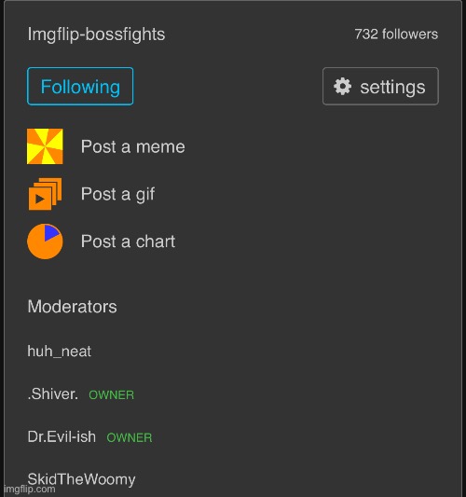Click the OWNER badge beside Dr.Evil-ish
Image resolution: width=466 pixels, height=497 pixels.
130,438
